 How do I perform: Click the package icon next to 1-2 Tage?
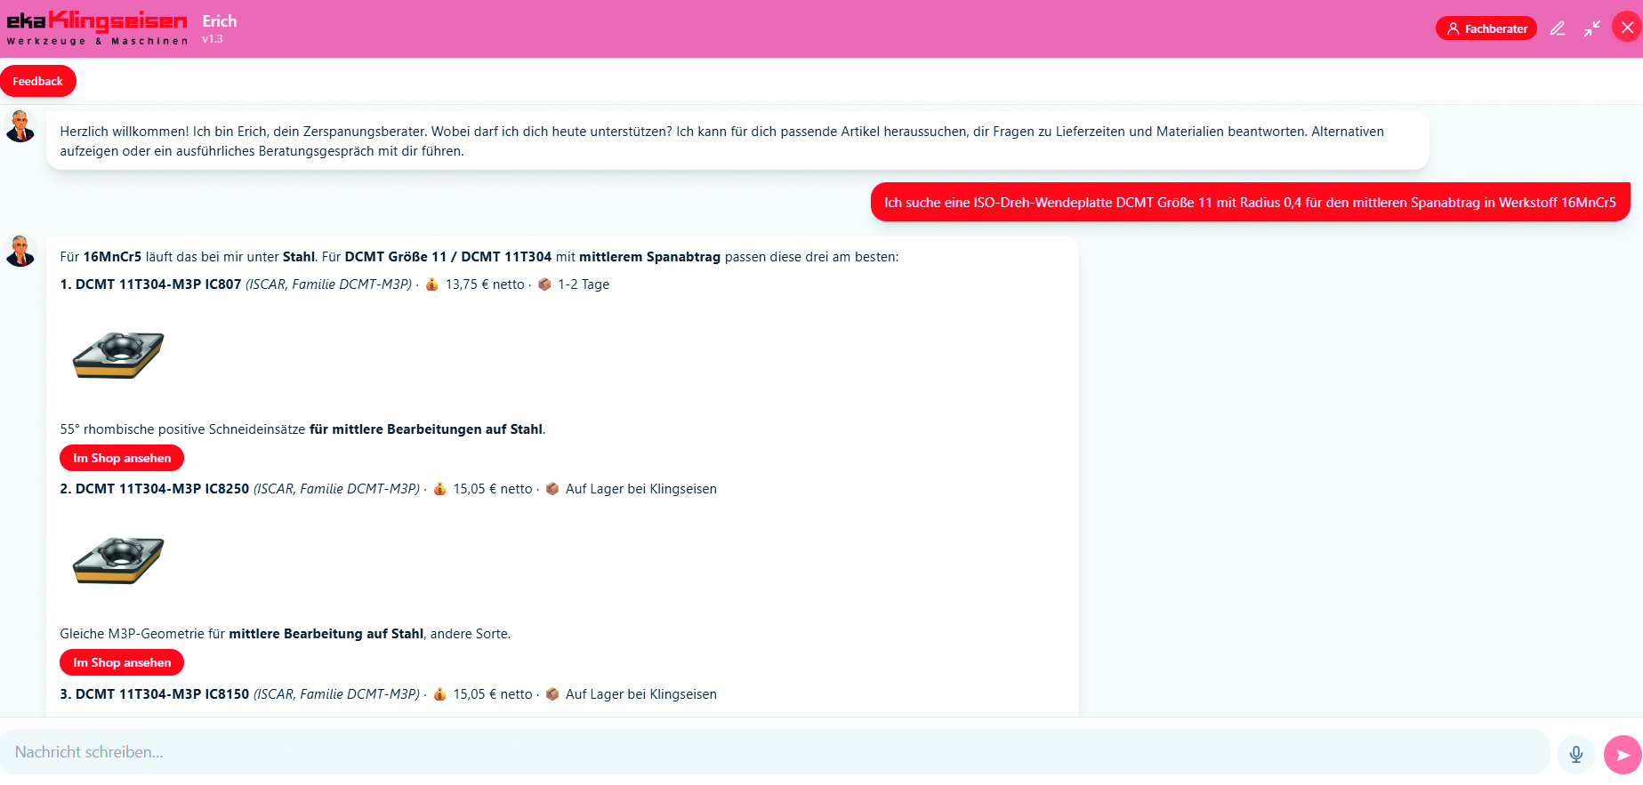pyautogui.click(x=544, y=284)
